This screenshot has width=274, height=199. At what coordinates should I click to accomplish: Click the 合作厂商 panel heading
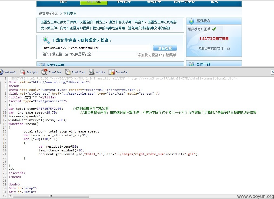pyautogui.click(x=203, y=64)
